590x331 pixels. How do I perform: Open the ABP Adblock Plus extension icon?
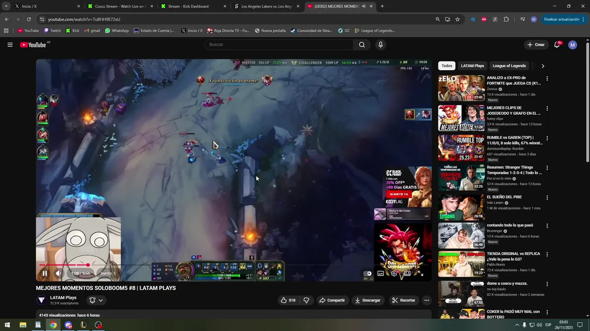tap(484, 19)
